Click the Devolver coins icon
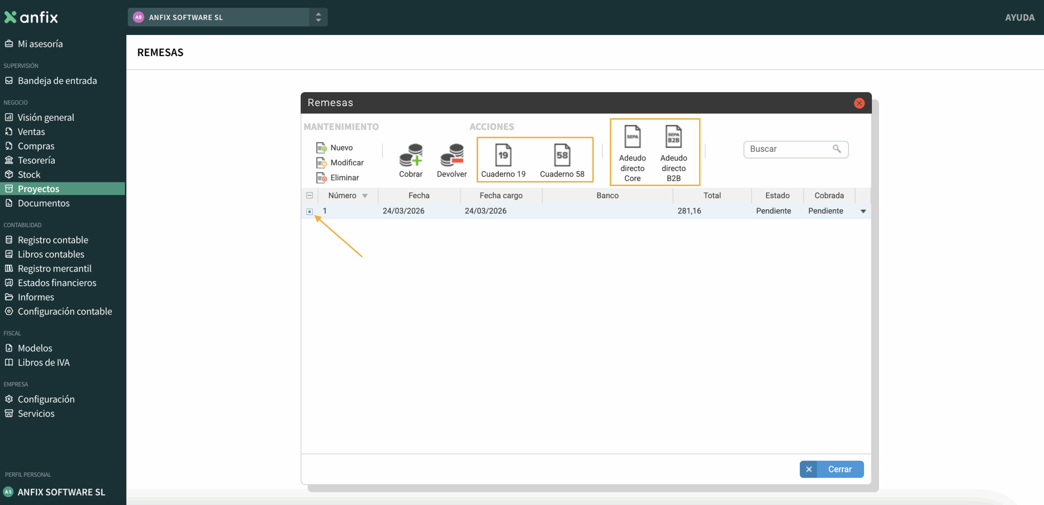The width and height of the screenshot is (1044, 505). (451, 155)
